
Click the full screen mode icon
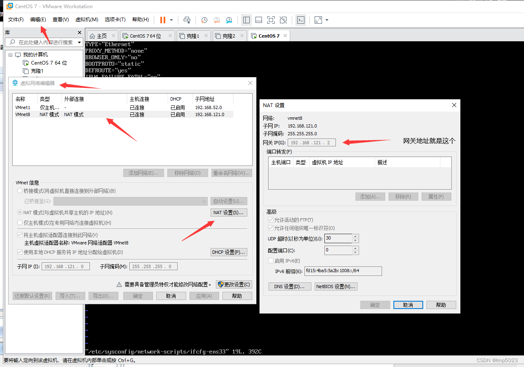[271, 20]
